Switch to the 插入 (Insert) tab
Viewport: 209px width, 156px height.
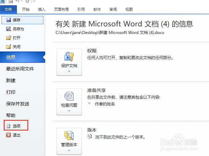tap(42, 10)
